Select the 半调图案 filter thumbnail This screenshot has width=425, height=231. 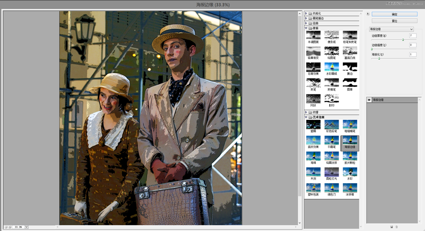click(x=313, y=35)
